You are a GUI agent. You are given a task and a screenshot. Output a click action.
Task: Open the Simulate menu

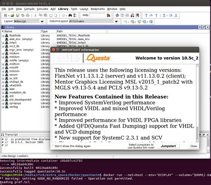42,9
